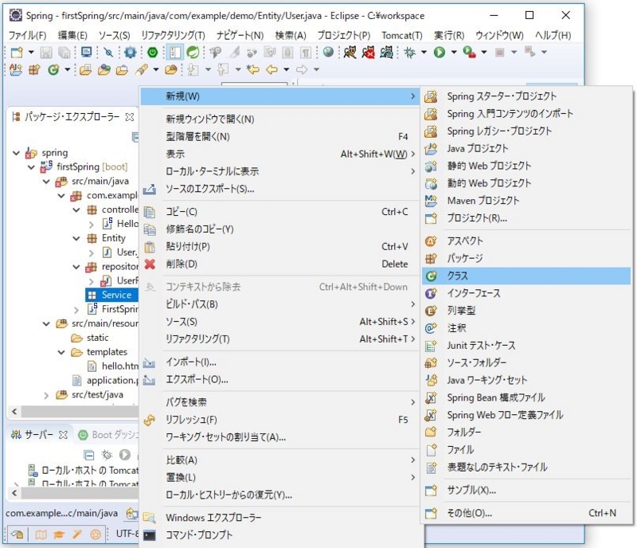Click その他(O)... at submenu bottom

pyautogui.click(x=526, y=514)
